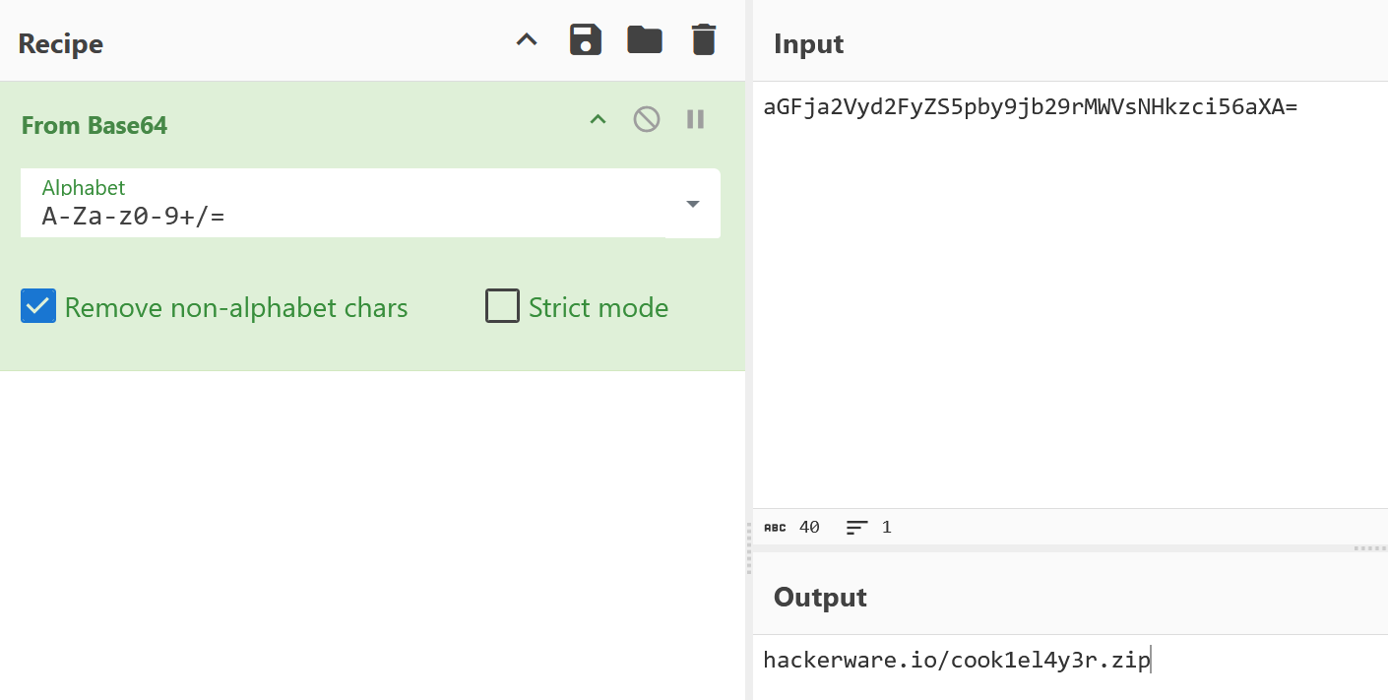Click inside the Input Base64 text
The width and height of the screenshot is (1388, 700).
tap(1031, 107)
